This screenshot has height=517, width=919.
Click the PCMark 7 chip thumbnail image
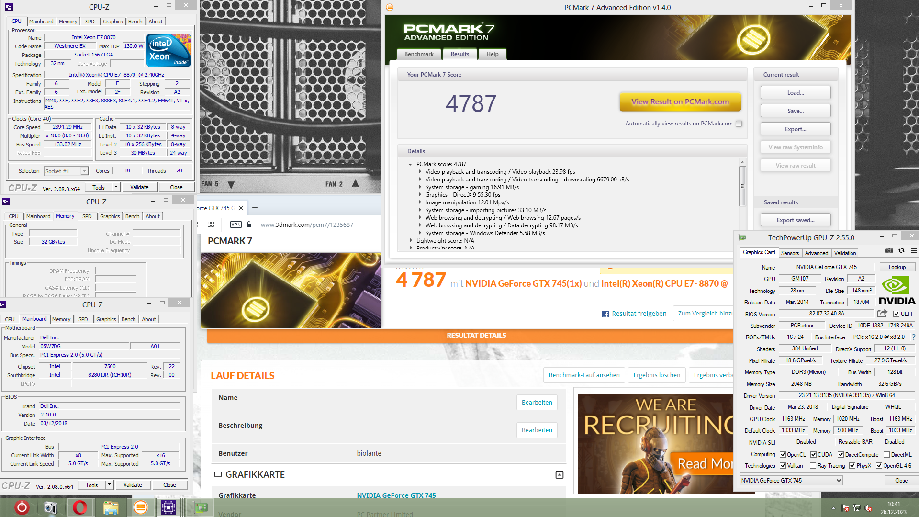291,291
